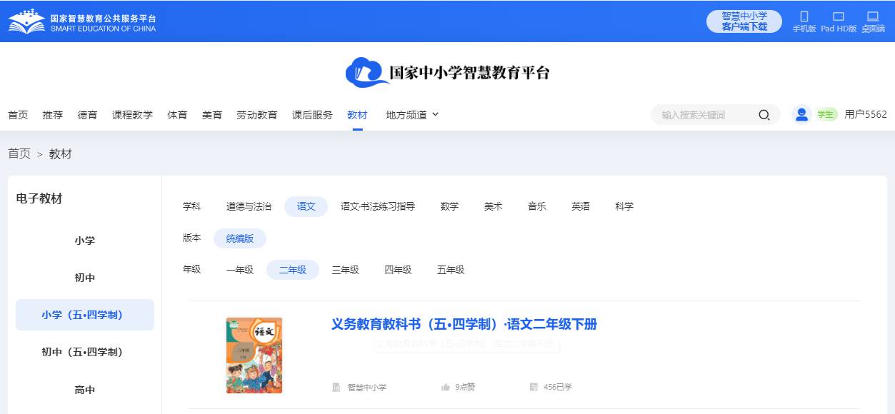This screenshot has height=414, width=895.
Task: Open the 课程教学 nav tab
Action: click(x=132, y=115)
